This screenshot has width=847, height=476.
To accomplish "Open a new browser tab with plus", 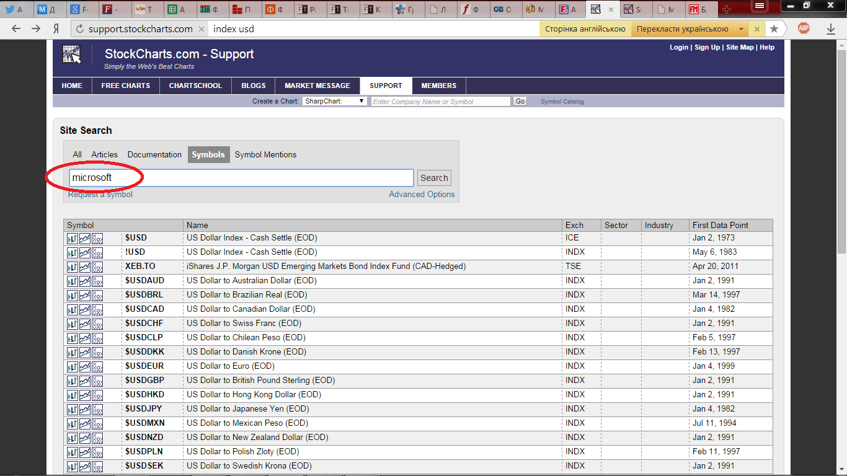I will (x=727, y=9).
